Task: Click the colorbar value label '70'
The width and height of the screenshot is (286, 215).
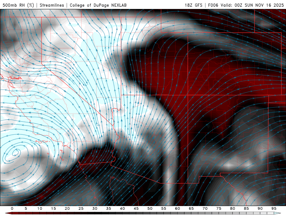Action: tap(205, 209)
